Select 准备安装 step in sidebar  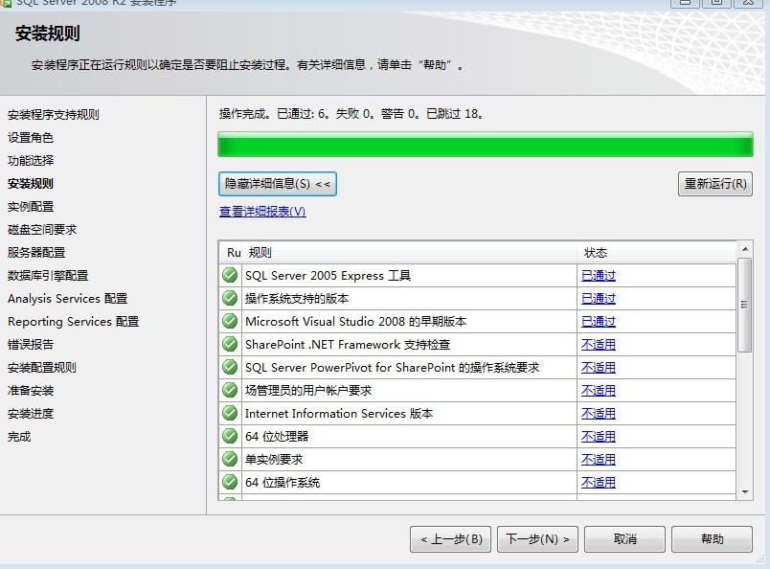[31, 391]
